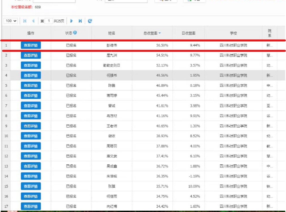The width and height of the screenshot is (286, 212).
Task: Click row number 15 in the index column
Action: pyautogui.click(x=6, y=186)
